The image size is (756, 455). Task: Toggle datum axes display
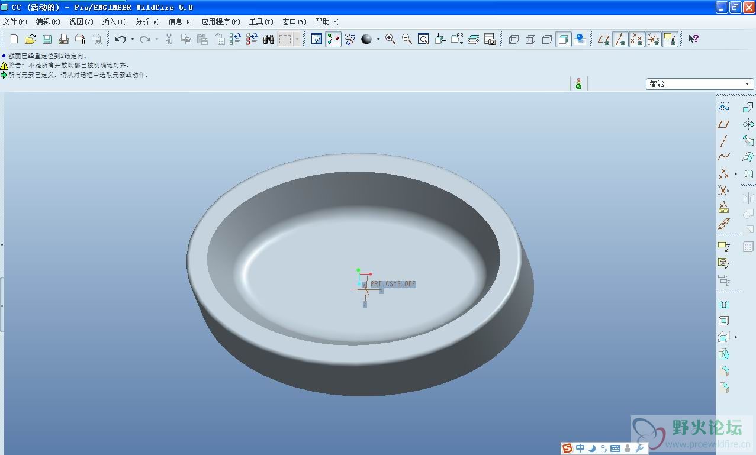click(620, 39)
